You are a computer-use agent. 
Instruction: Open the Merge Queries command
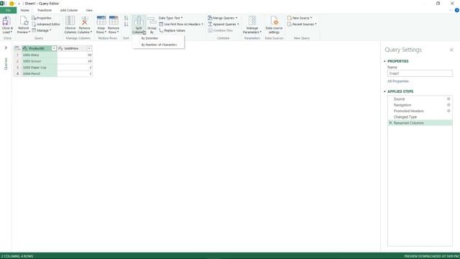pyautogui.click(x=223, y=18)
